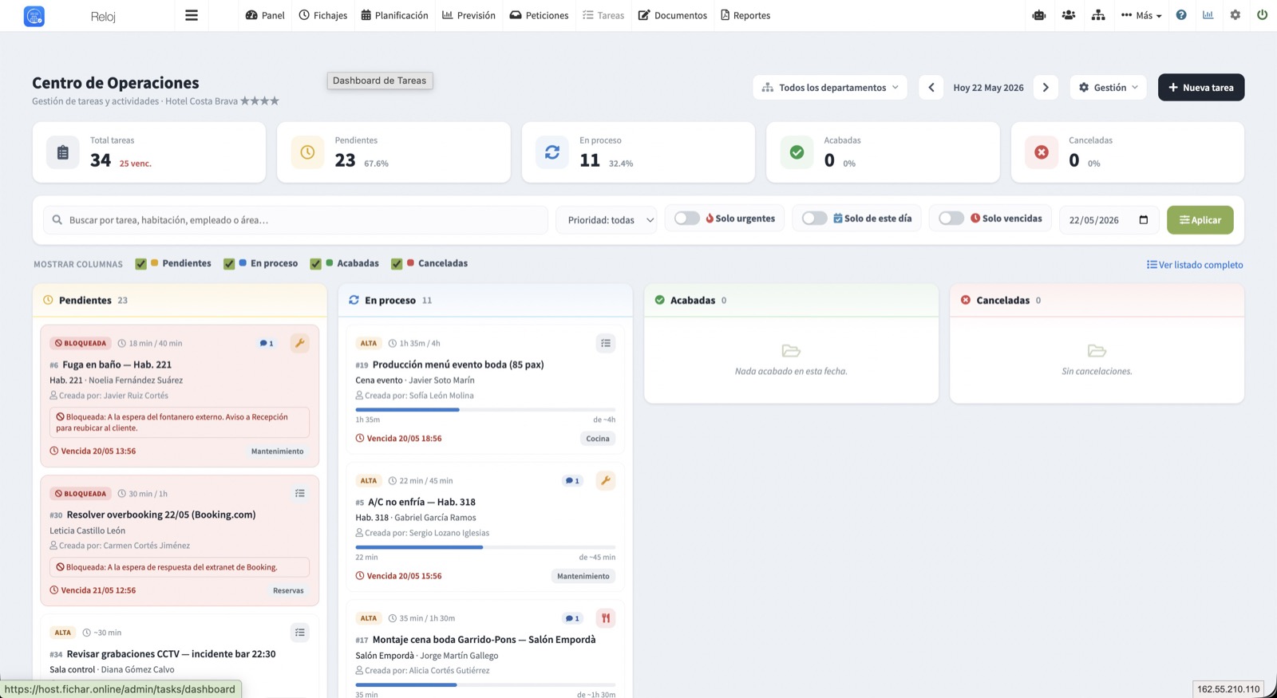This screenshot has width=1277, height=698.
Task: Open Ver listado completo link
Action: (1195, 265)
